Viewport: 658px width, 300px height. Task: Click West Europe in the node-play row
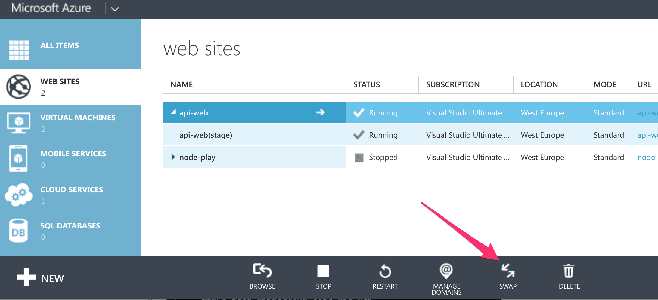[x=542, y=157]
